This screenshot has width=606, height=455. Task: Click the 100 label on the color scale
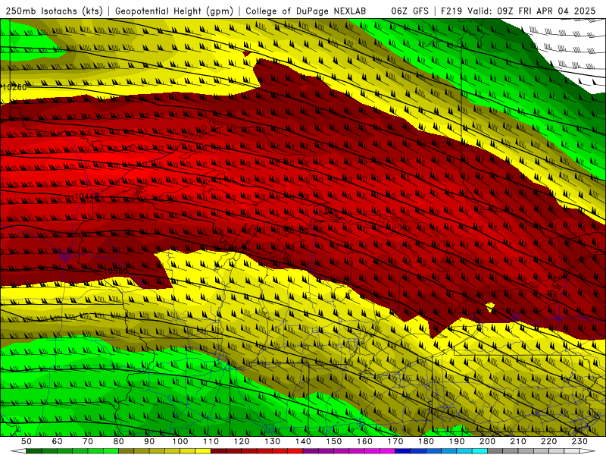click(180, 441)
